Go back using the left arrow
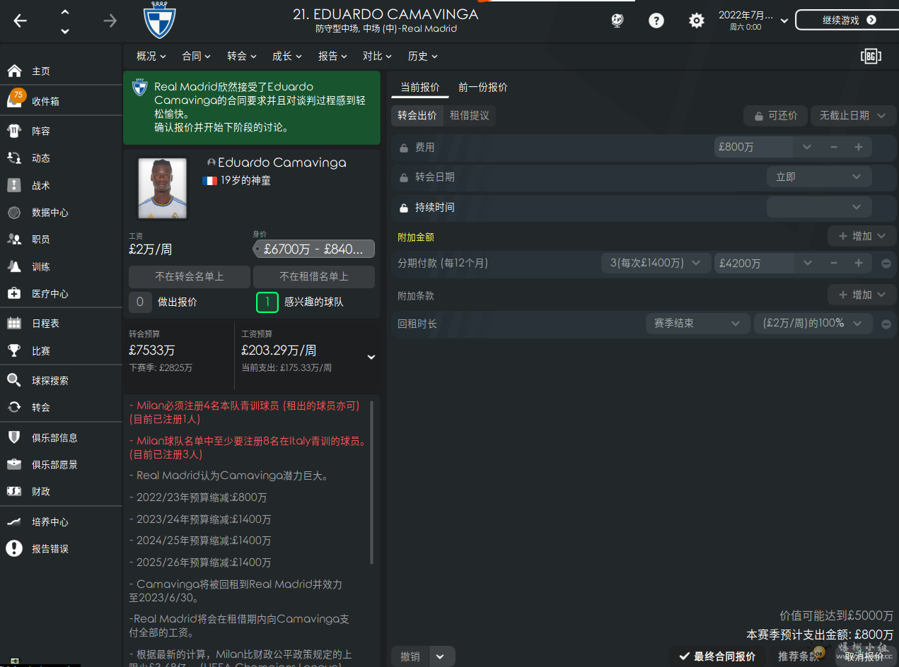This screenshot has height=667, width=899. (x=20, y=20)
